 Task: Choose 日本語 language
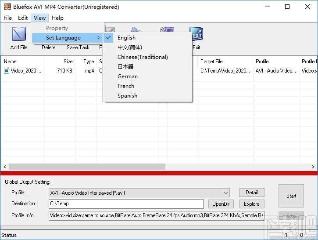[x=147, y=66]
